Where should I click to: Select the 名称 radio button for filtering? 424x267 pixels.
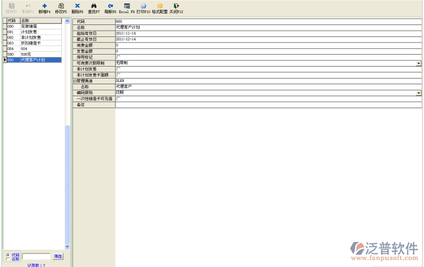click(x=7, y=259)
